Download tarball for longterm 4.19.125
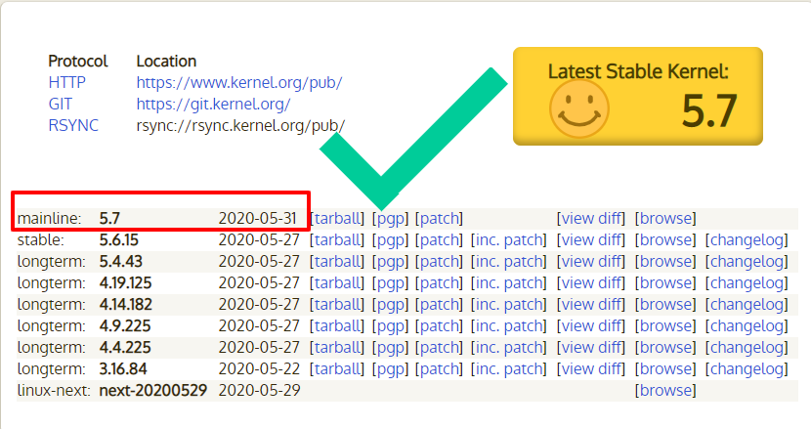Screen dimensions: 811x429 tap(337, 283)
